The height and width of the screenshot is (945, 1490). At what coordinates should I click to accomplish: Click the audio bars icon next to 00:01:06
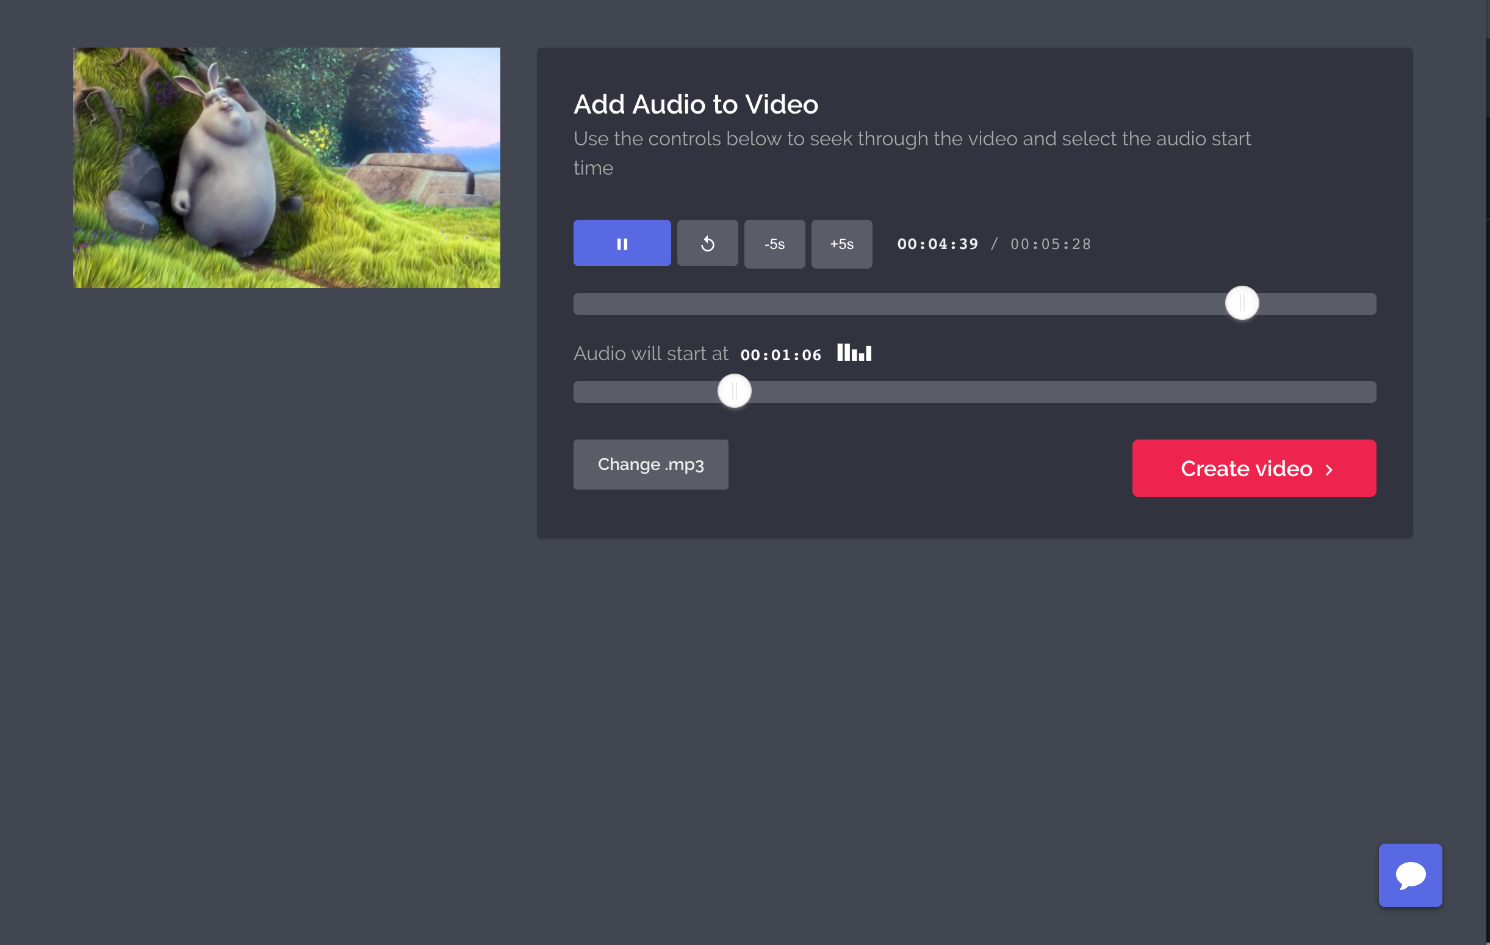[x=854, y=353]
